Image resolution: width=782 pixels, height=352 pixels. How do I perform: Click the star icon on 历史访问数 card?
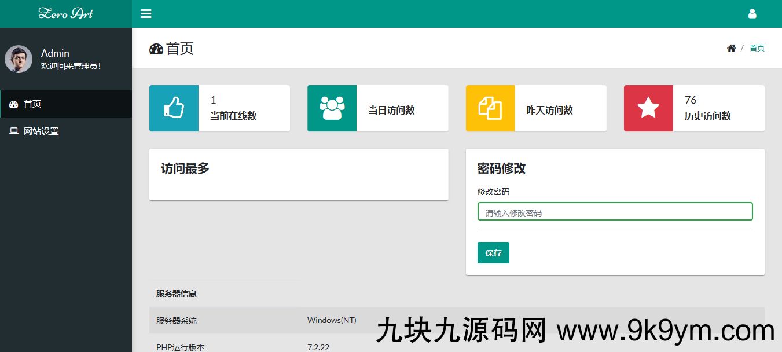pyautogui.click(x=648, y=108)
